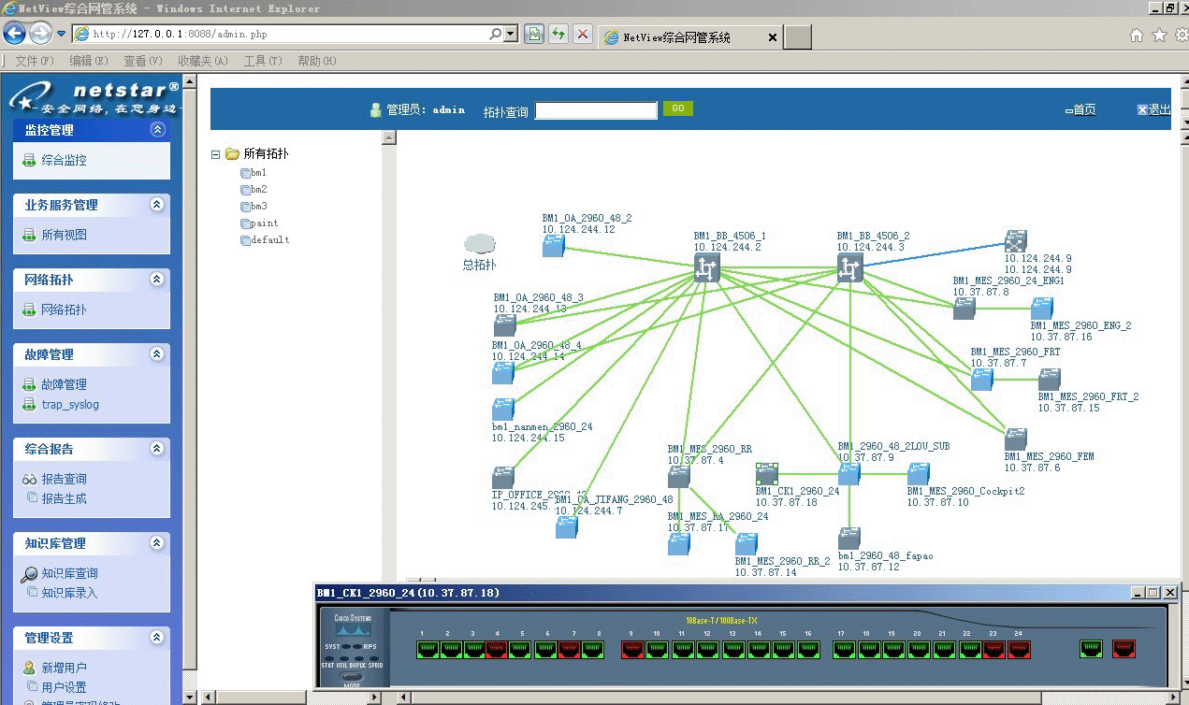Viewport: 1189px width, 705px height.
Task: Select bm3 topology in tree
Action: pyautogui.click(x=258, y=207)
